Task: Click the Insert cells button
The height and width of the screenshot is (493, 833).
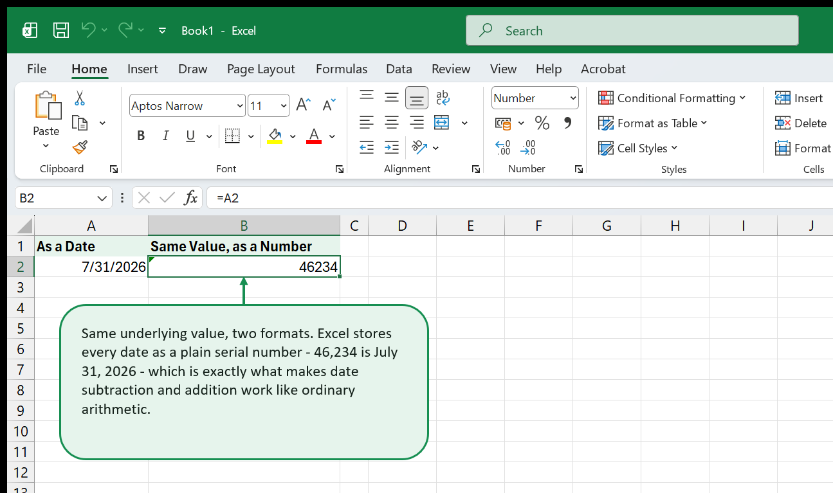Action: (x=799, y=98)
